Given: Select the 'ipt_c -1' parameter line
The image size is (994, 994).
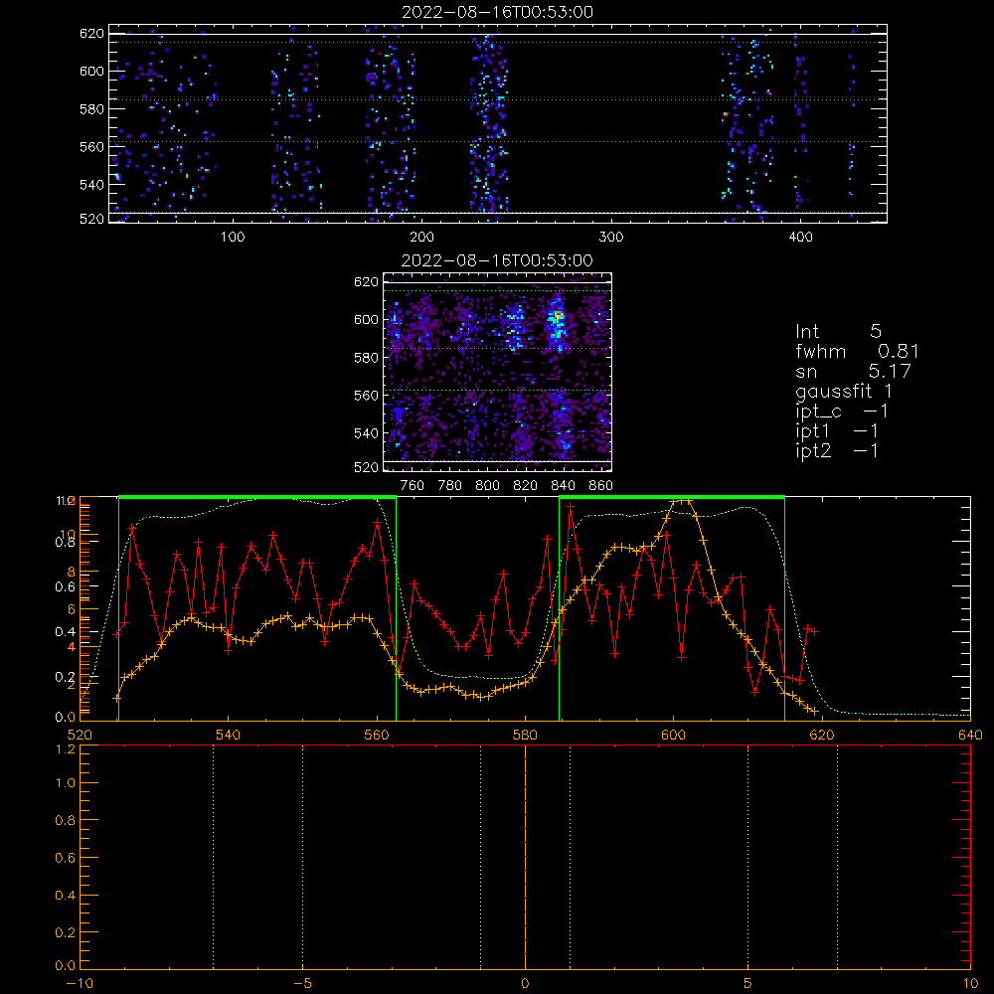Looking at the screenshot, I should pyautogui.click(x=842, y=412).
